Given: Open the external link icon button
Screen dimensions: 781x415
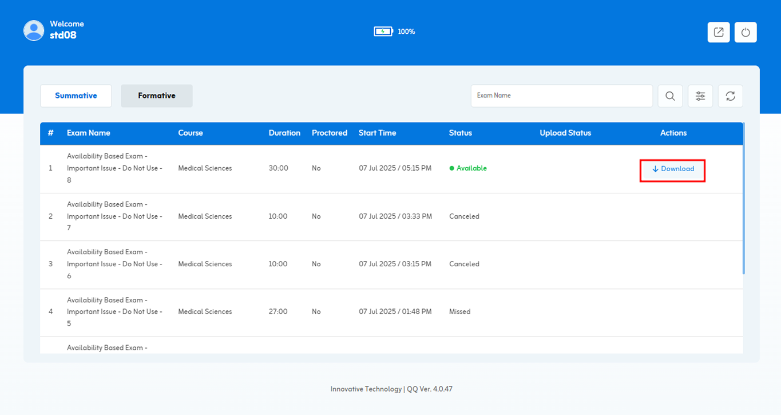Looking at the screenshot, I should 719,32.
